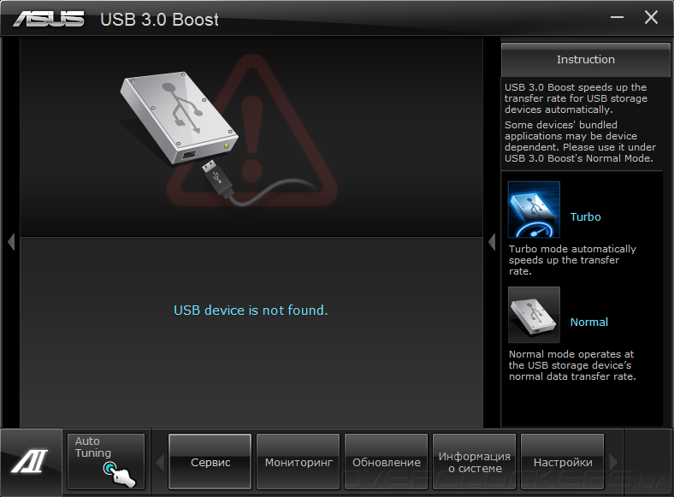Select the Normal mode drive icon
The width and height of the screenshot is (674, 497).
(534, 315)
